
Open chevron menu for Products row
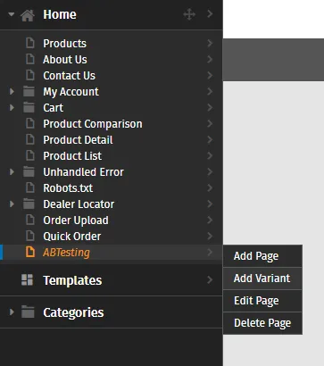(x=210, y=43)
